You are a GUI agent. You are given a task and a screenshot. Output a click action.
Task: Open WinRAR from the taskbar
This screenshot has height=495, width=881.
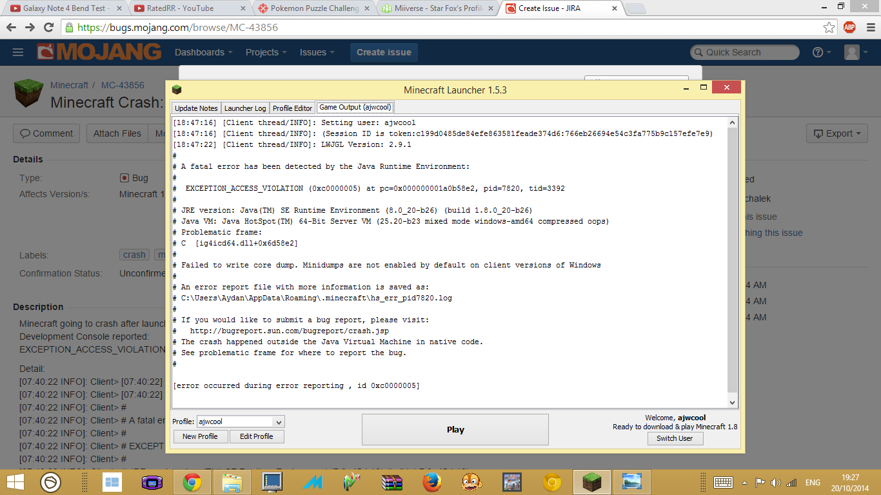click(392, 482)
